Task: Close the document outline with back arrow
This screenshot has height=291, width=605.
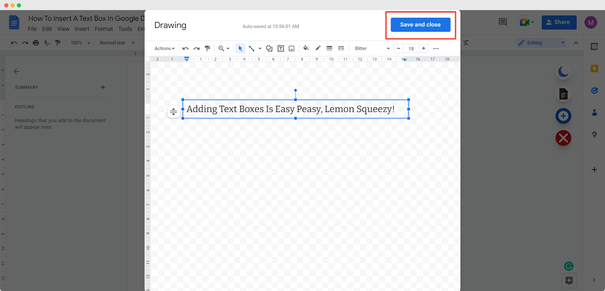Action: pos(17,71)
